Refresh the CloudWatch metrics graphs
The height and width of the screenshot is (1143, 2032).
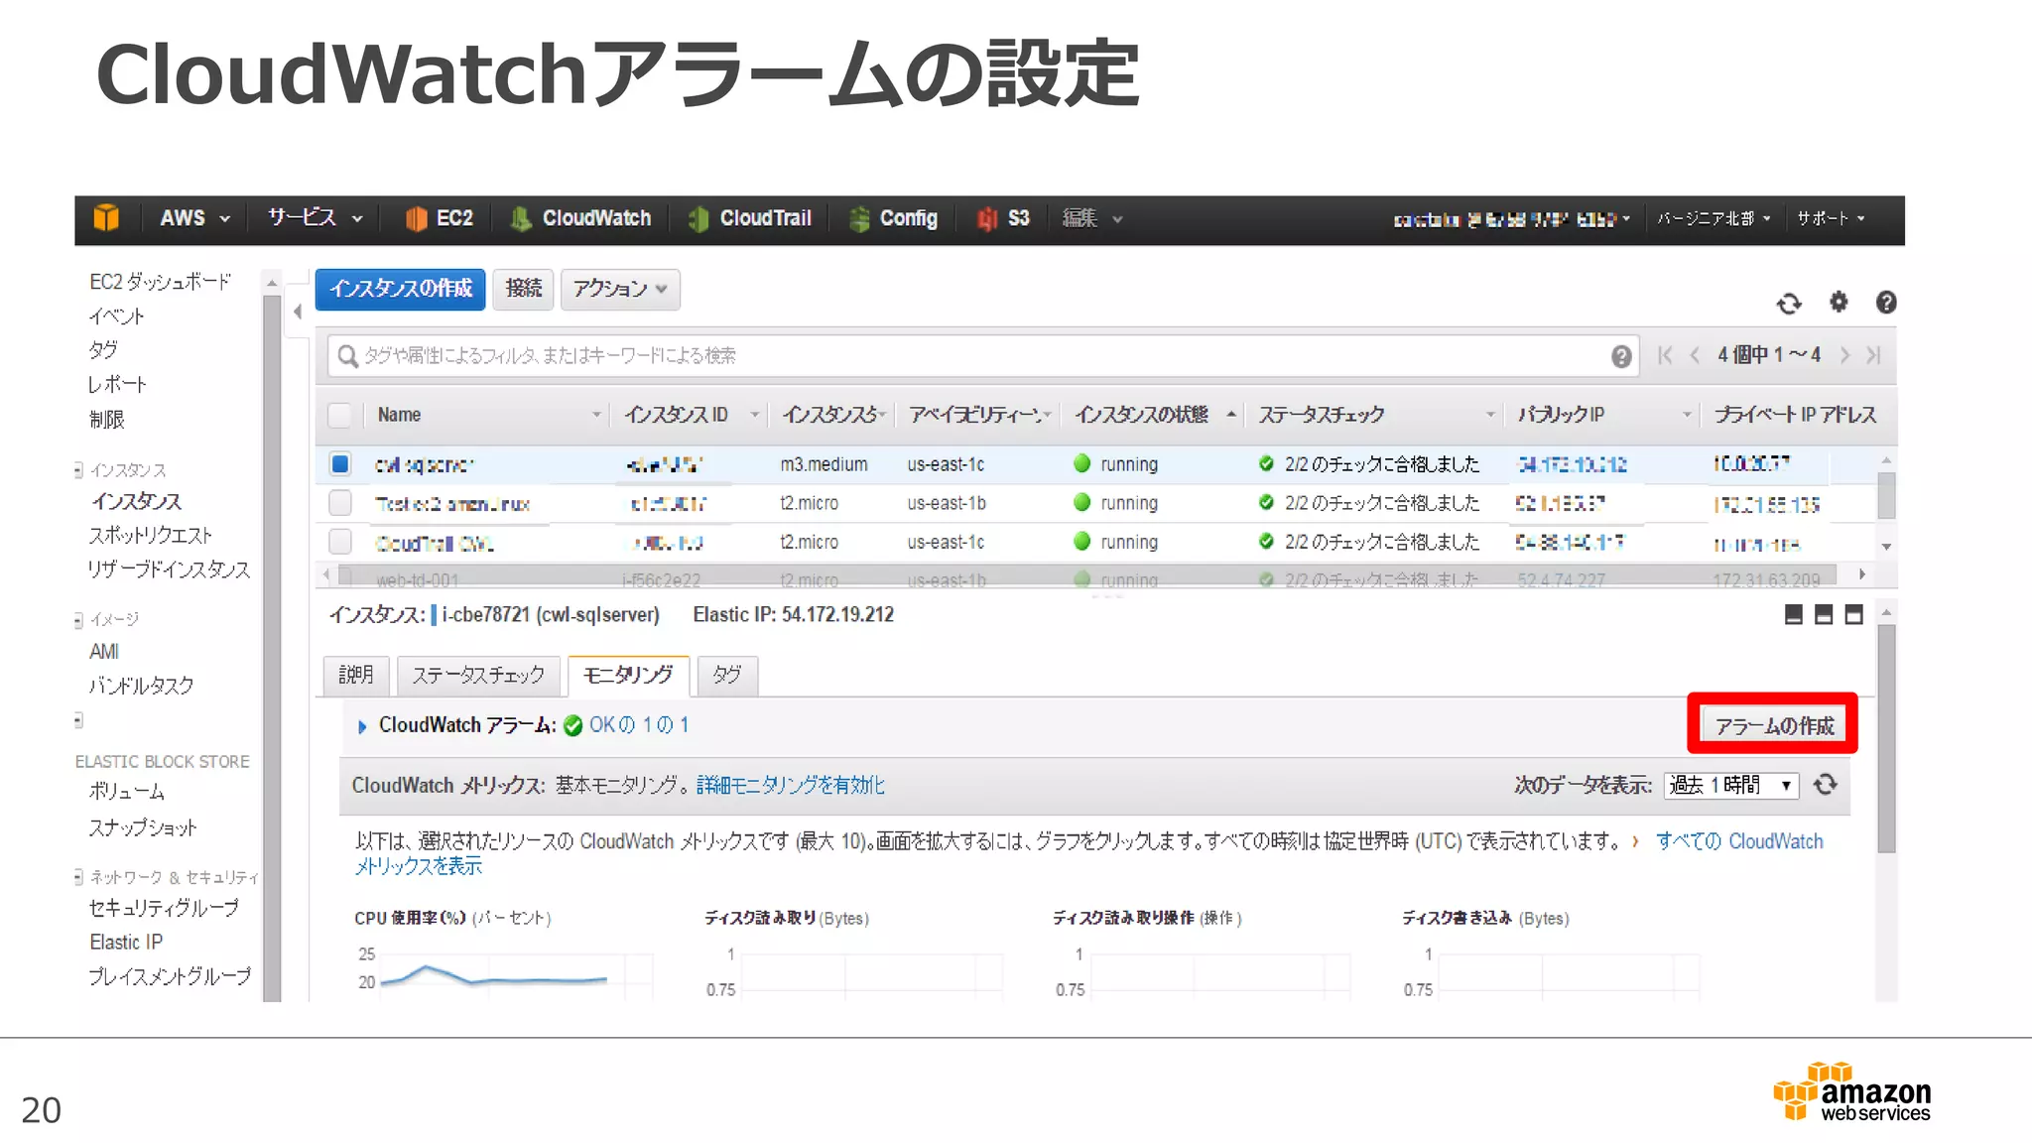[1826, 785]
